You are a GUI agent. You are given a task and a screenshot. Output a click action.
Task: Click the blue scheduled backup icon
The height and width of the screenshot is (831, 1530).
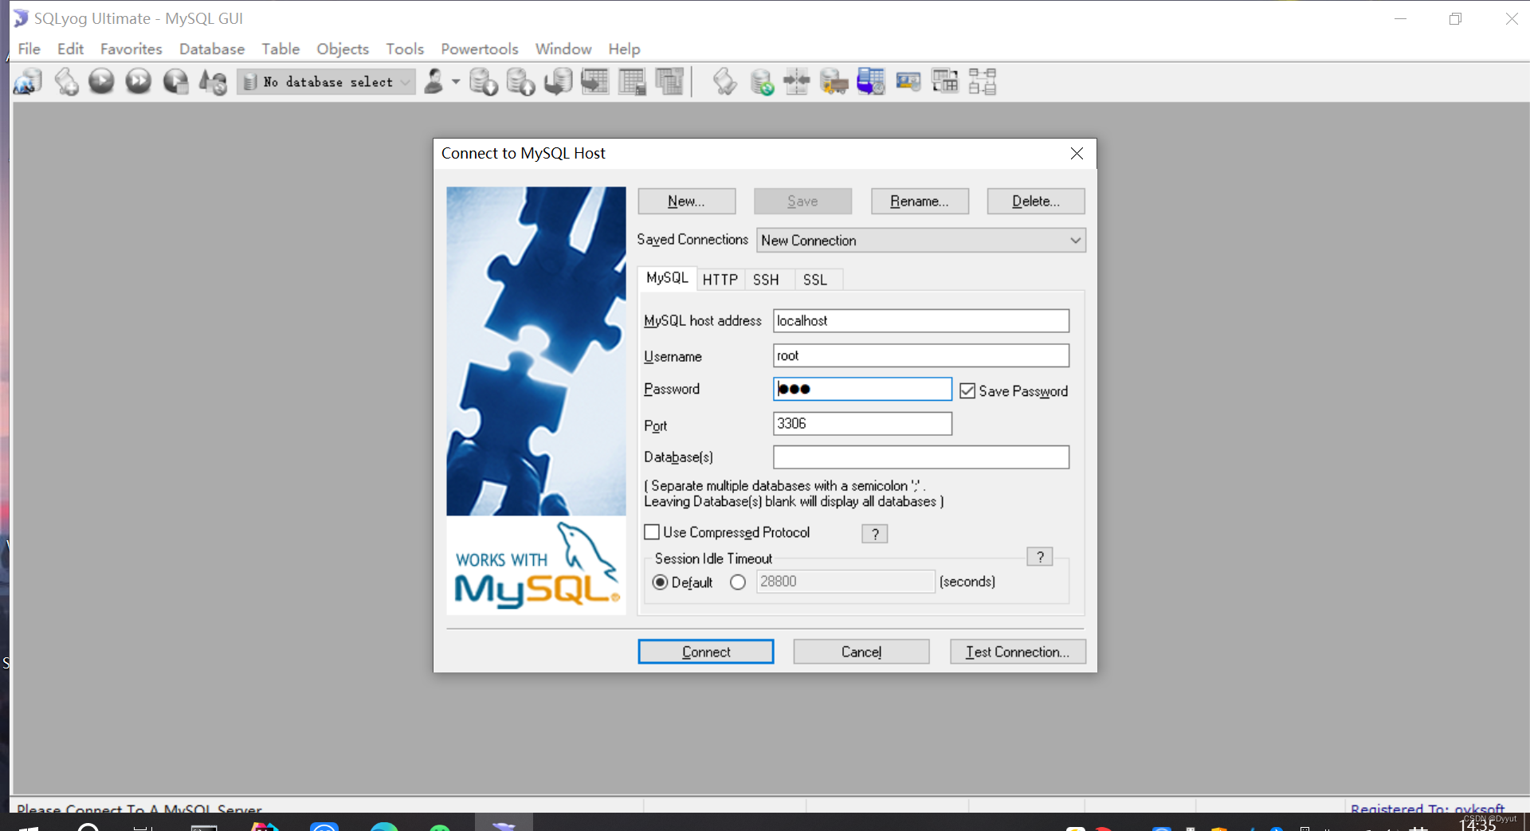tap(870, 81)
